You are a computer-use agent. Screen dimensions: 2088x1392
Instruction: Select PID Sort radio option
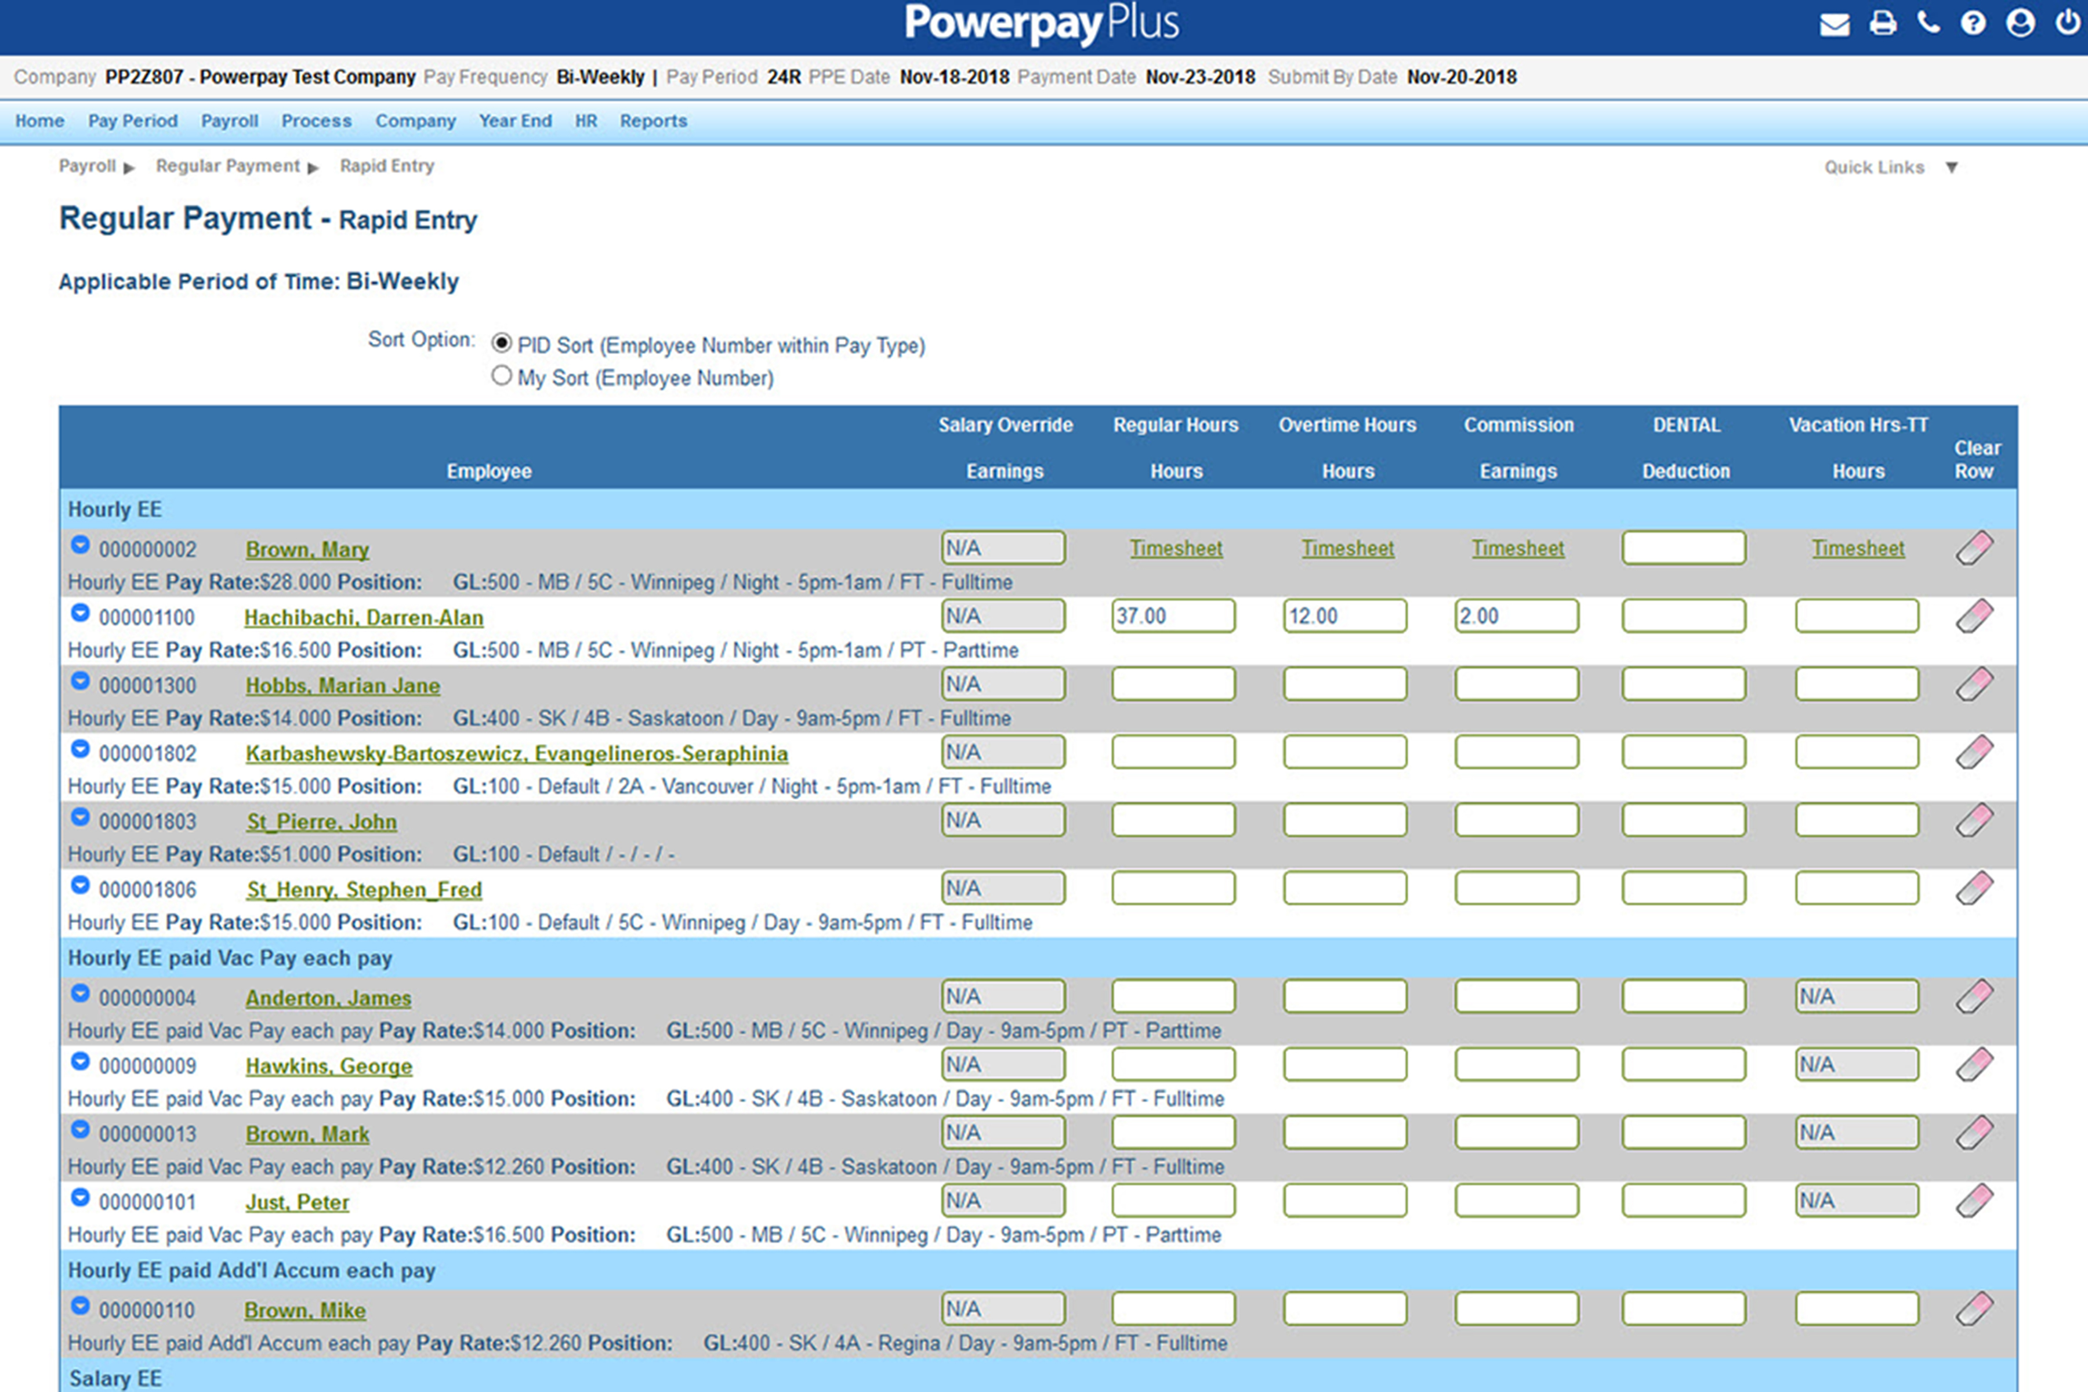pyautogui.click(x=502, y=343)
